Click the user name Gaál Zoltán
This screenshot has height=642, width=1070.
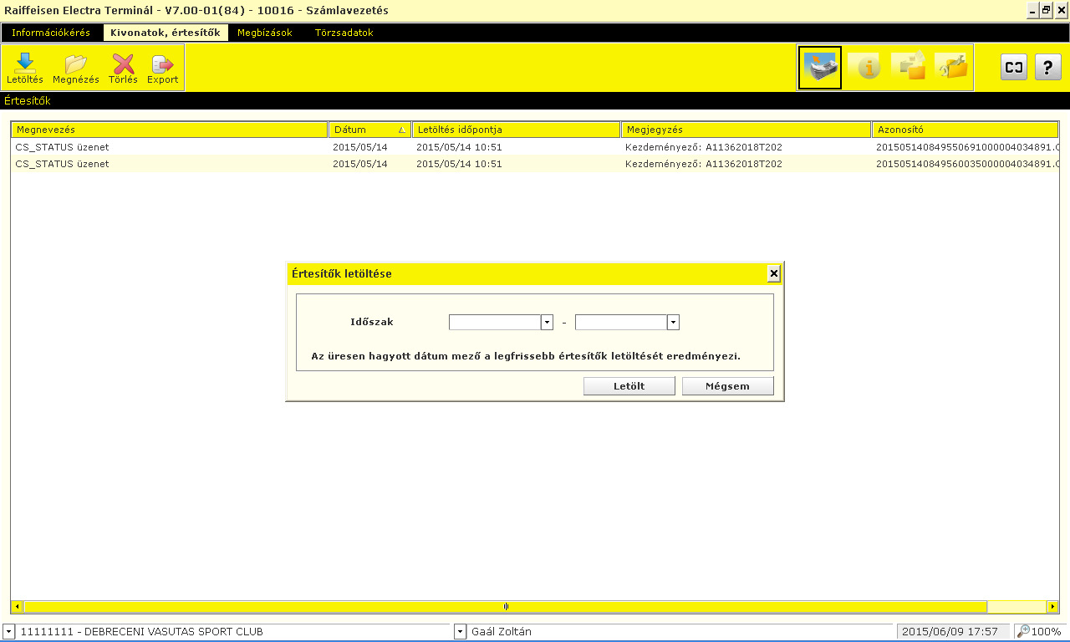click(502, 632)
